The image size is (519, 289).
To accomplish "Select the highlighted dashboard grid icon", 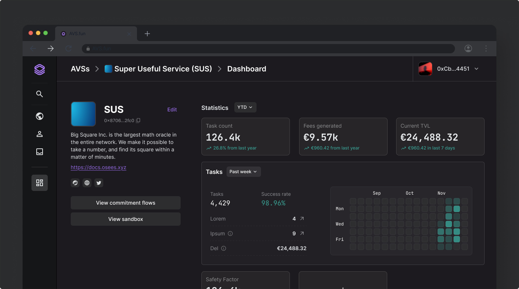I will pyautogui.click(x=40, y=182).
